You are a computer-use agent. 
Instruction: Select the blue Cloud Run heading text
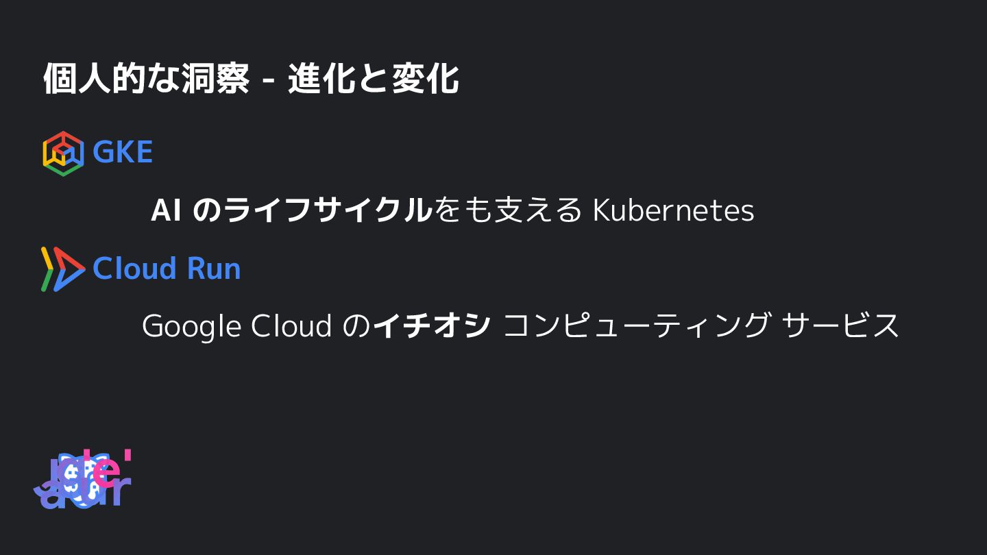click(167, 269)
